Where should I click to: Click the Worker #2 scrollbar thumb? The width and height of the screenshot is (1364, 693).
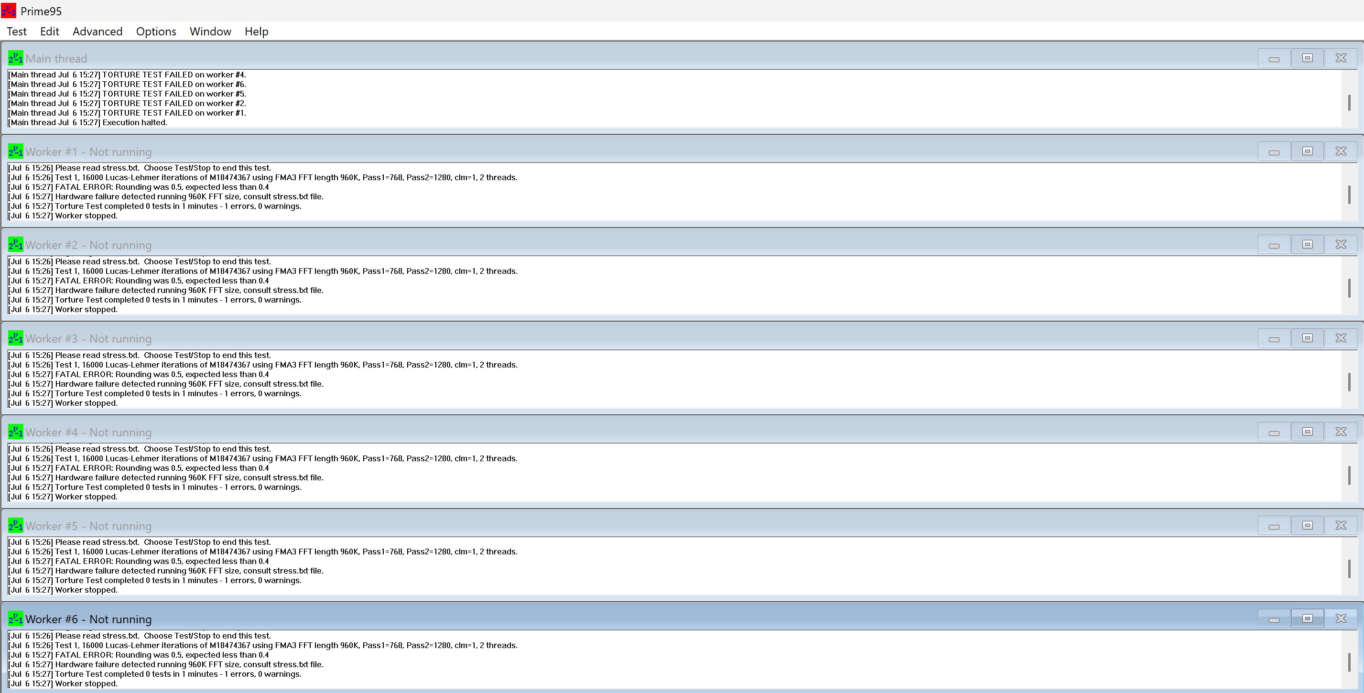tap(1349, 288)
